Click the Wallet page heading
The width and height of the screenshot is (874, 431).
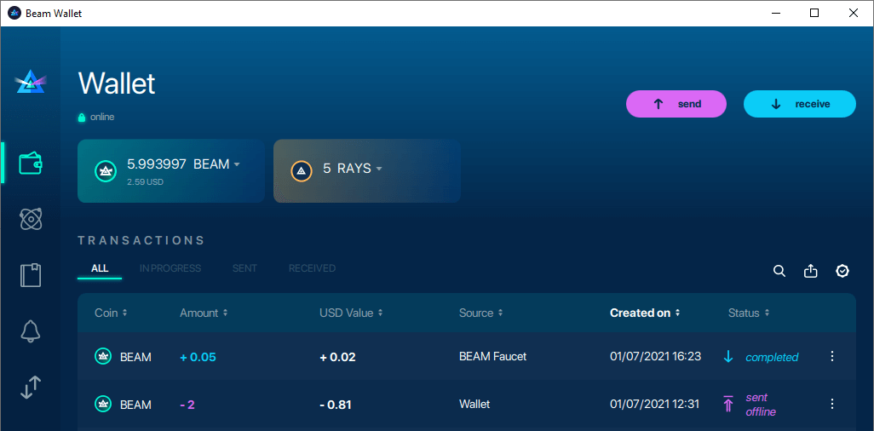pos(117,83)
